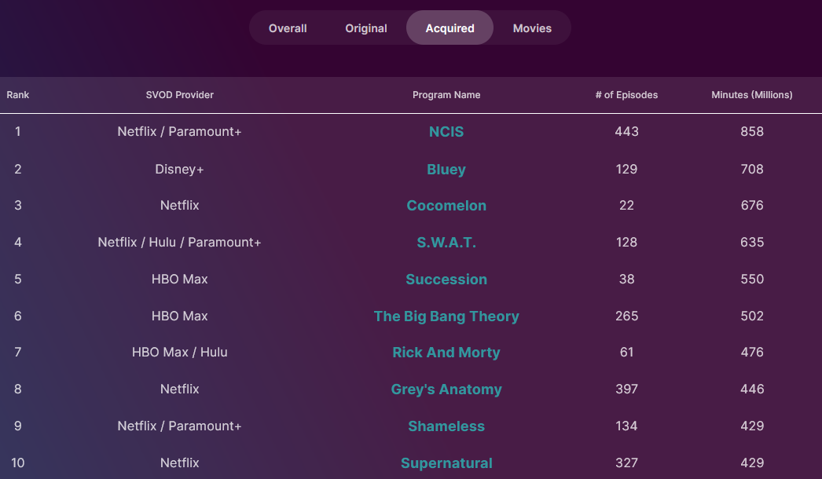Screen dimensions: 822x479
Task: Click the Program Name column header
Action: 446,95
